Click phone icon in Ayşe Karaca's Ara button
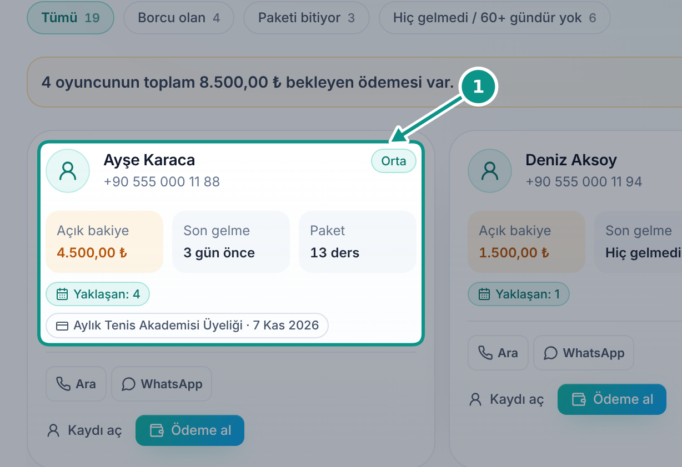This screenshot has height=467, width=682. [63, 384]
